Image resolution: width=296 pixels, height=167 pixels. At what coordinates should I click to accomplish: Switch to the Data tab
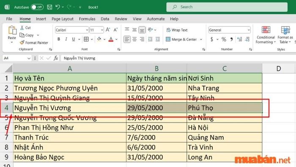tap(105, 19)
